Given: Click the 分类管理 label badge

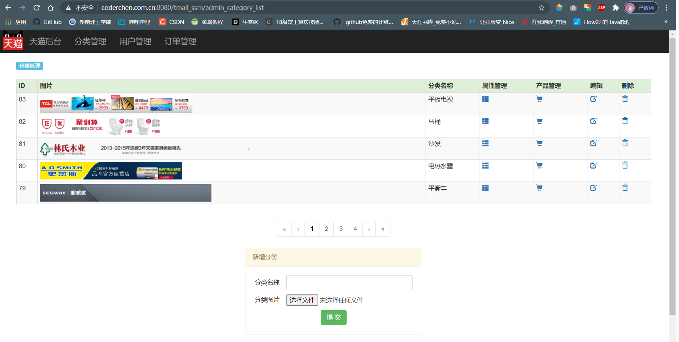Looking at the screenshot, I should 30,66.
